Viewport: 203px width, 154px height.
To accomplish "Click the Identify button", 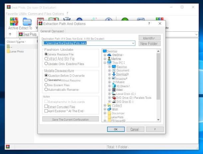I will click(x=149, y=38).
